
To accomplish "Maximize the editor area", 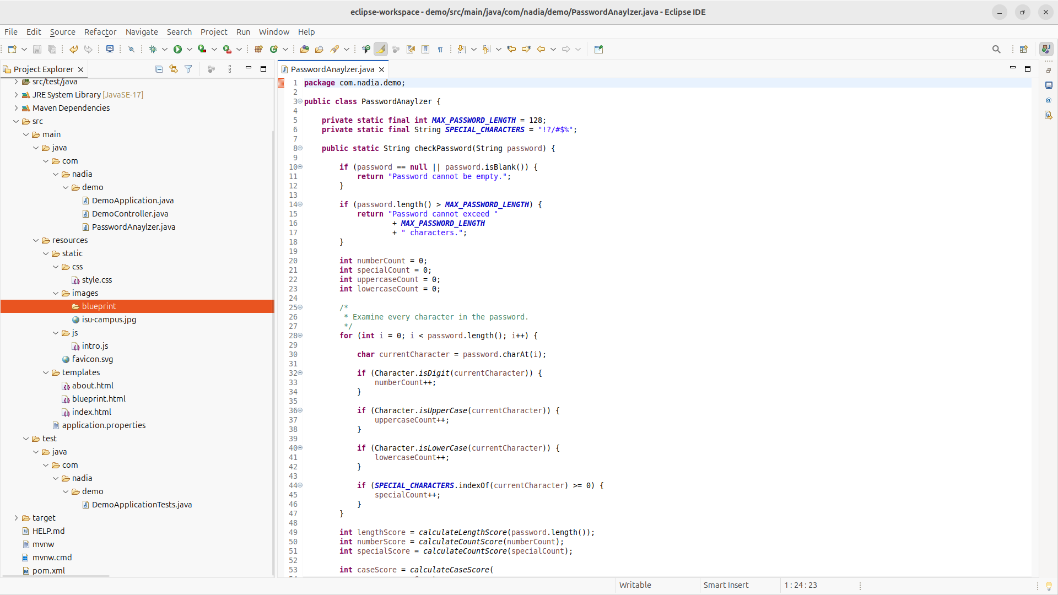I will click(1028, 69).
